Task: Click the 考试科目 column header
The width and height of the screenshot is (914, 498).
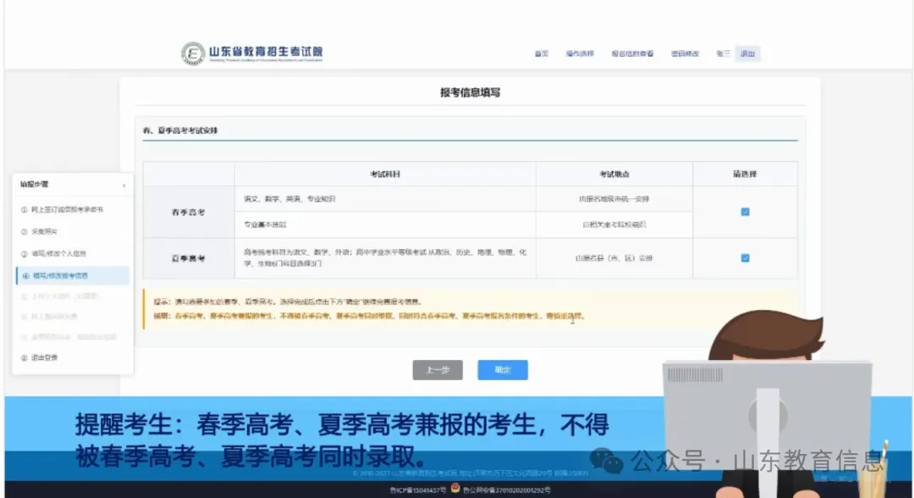Action: (x=385, y=174)
